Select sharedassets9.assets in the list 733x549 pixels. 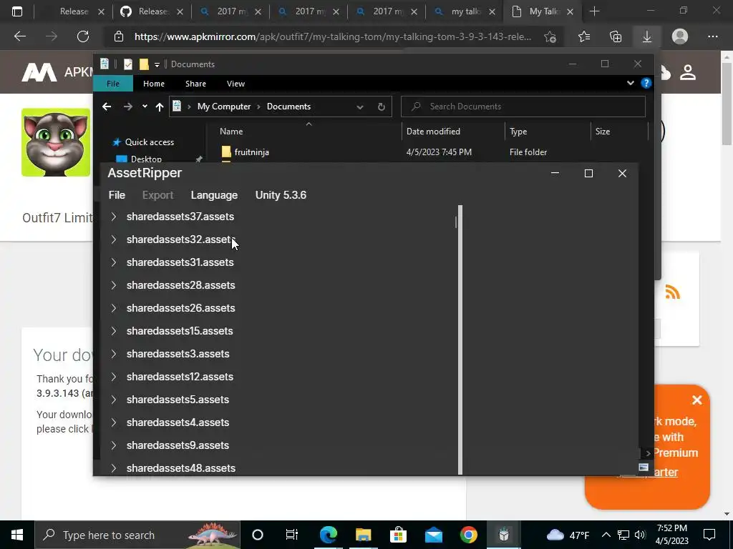click(x=178, y=445)
